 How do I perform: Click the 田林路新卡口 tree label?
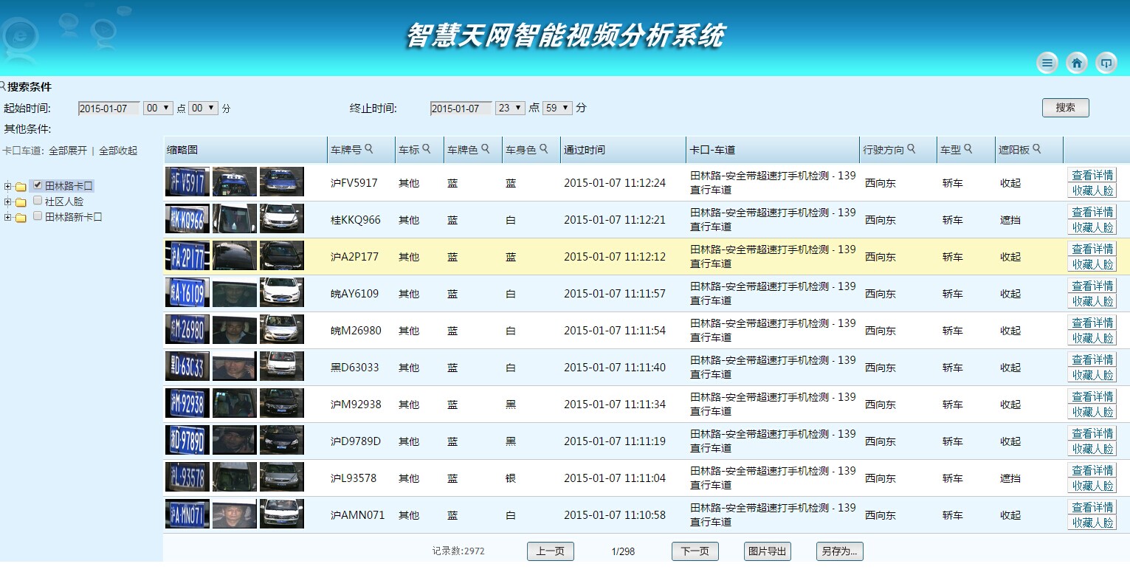pos(74,217)
